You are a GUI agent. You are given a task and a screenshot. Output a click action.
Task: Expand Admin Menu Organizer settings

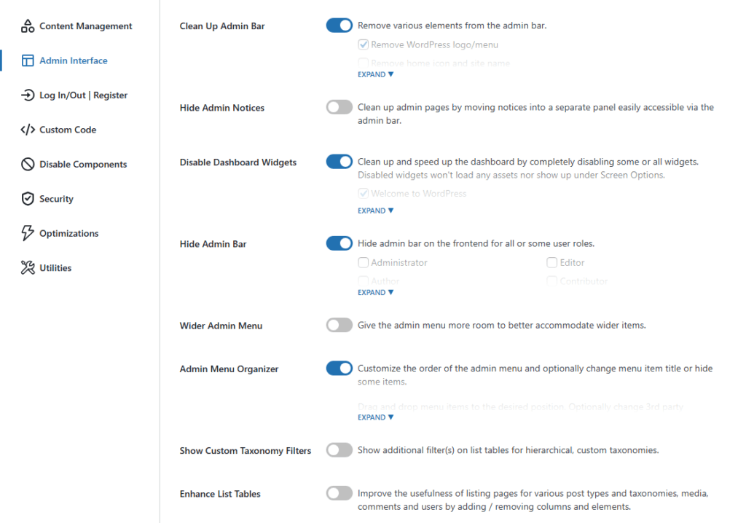(x=375, y=417)
